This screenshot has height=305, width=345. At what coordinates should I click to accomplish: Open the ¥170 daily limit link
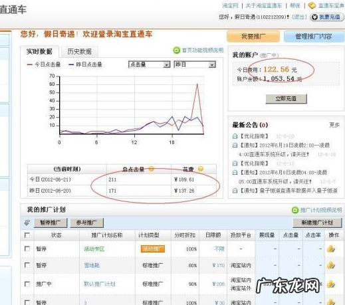click(219, 265)
